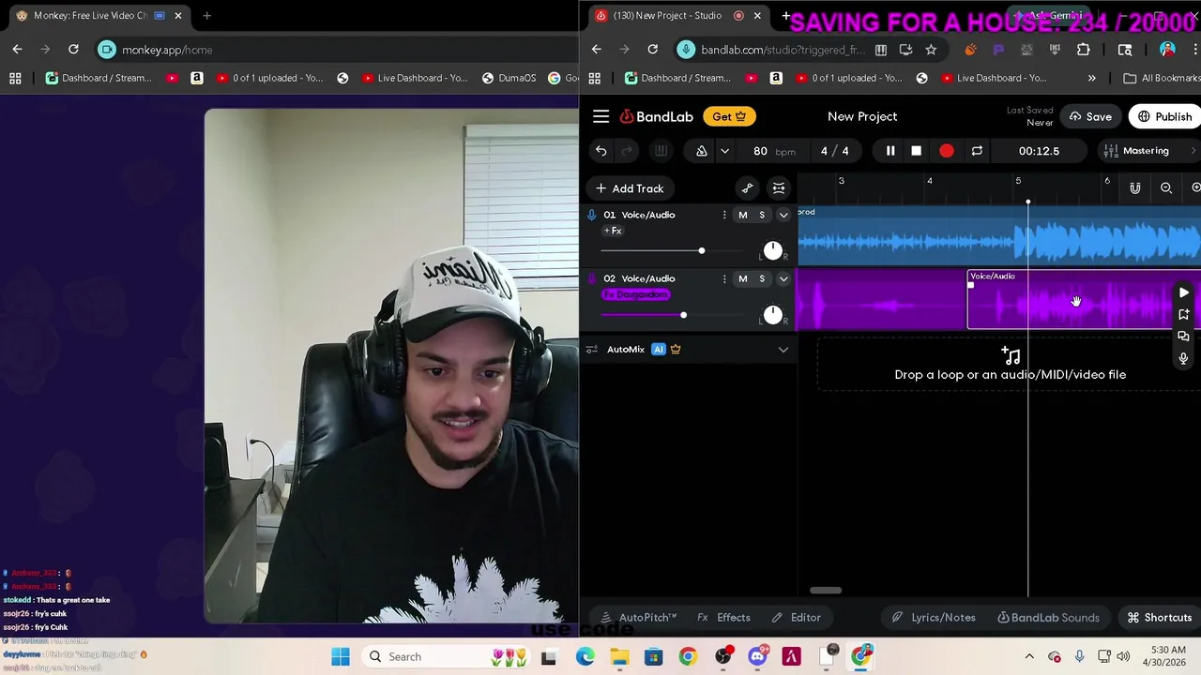Image resolution: width=1201 pixels, height=675 pixels.
Task: Expand the AutoMix section chevron
Action: click(783, 349)
